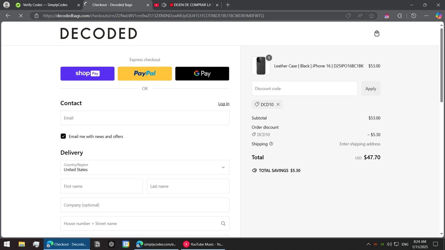The height and width of the screenshot is (250, 445).
Task: Open the Windows Start menu
Action: (7, 244)
